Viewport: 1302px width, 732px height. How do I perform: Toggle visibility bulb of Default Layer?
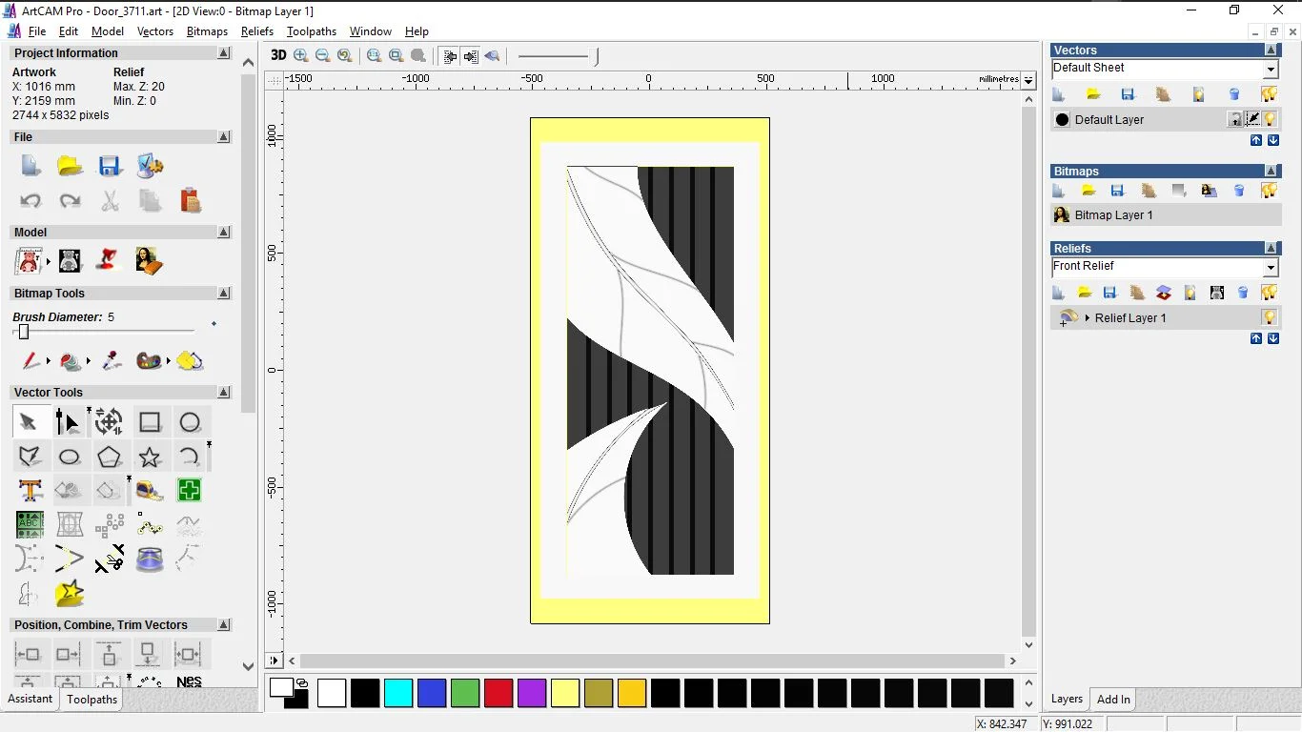coord(1271,119)
